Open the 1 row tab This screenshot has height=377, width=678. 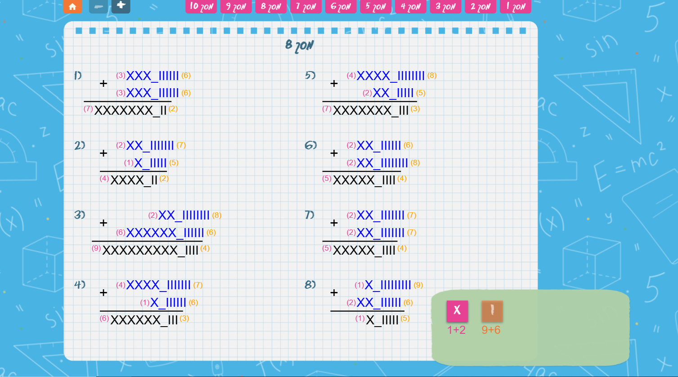pyautogui.click(x=516, y=6)
